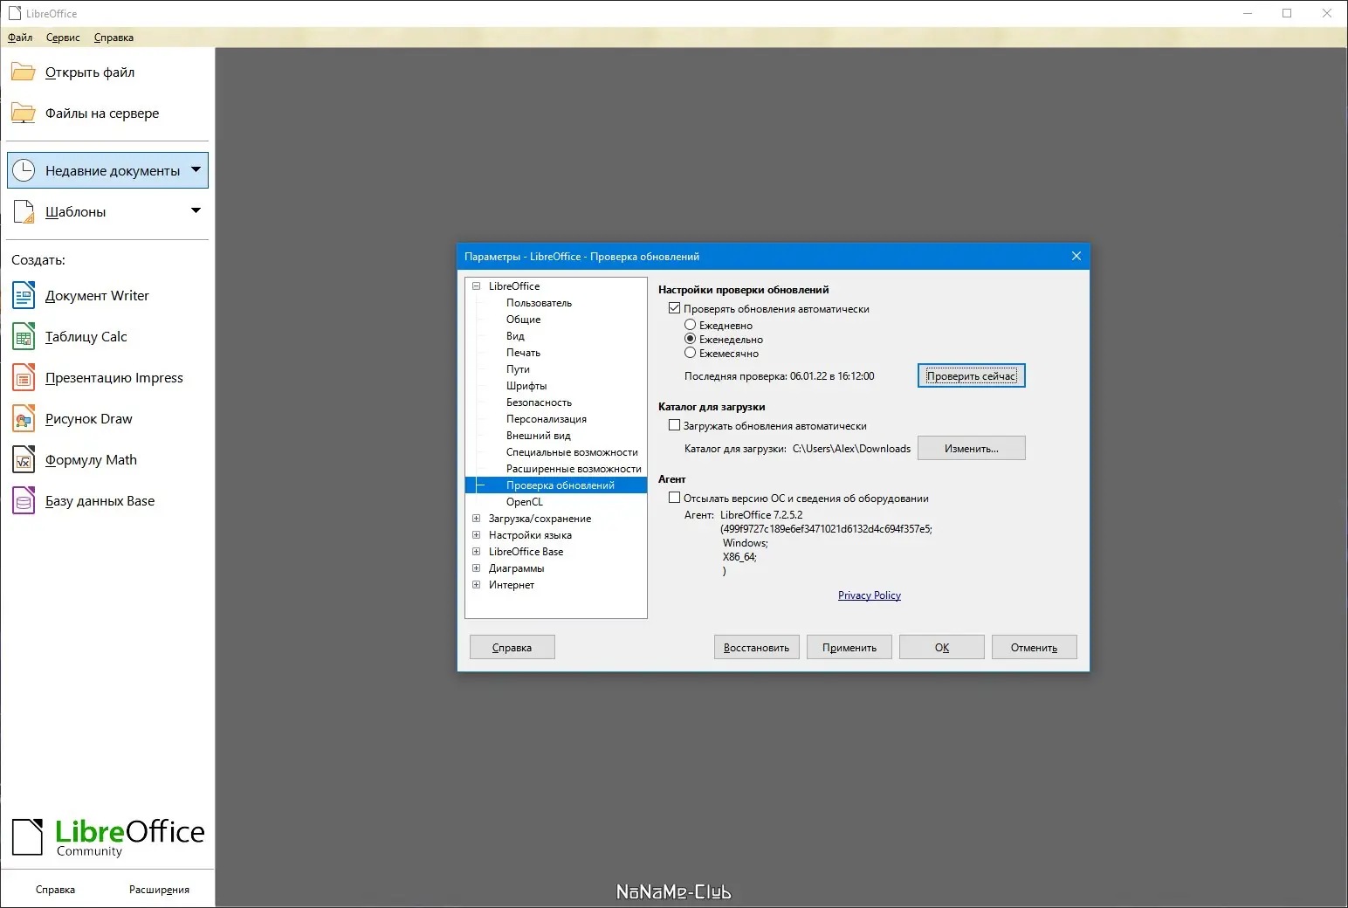Open the Файл menu
Viewport: 1348px width, 908px height.
tap(20, 38)
